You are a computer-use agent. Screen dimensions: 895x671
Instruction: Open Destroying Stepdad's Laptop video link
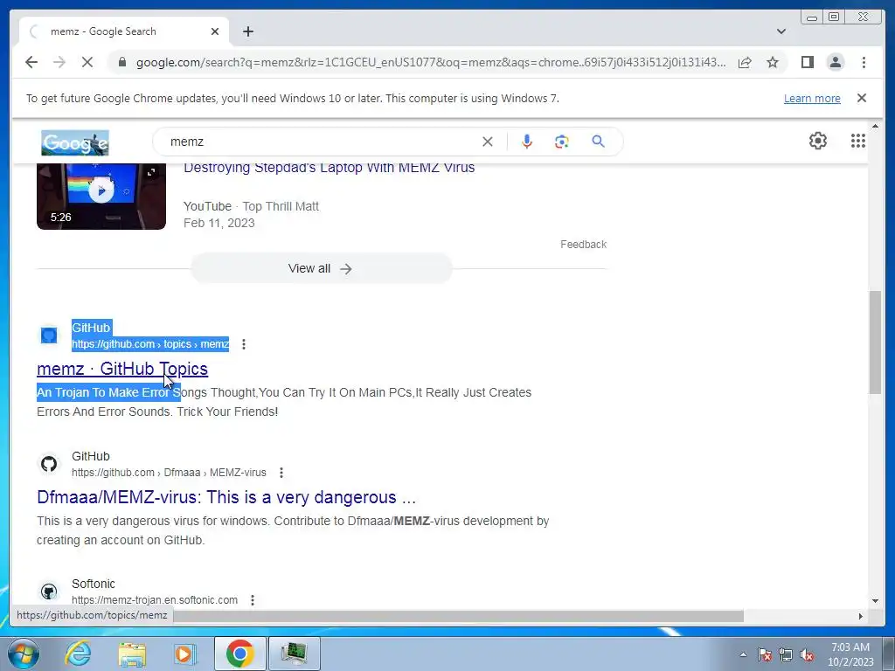(x=329, y=168)
